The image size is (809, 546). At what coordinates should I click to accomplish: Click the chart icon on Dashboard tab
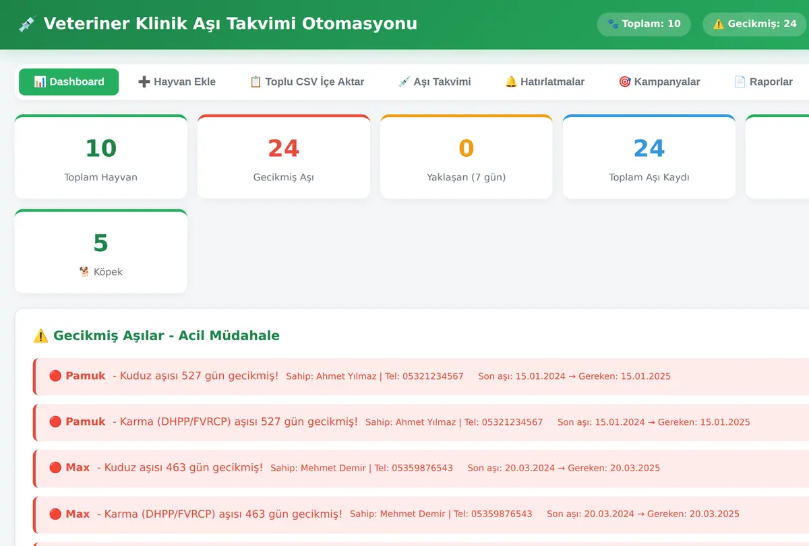40,81
